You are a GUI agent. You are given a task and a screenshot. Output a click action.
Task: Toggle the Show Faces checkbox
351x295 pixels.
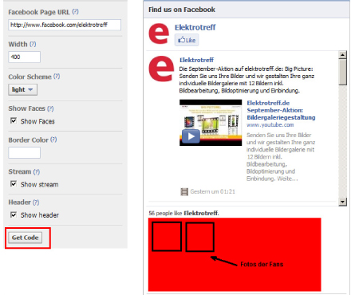click(14, 120)
